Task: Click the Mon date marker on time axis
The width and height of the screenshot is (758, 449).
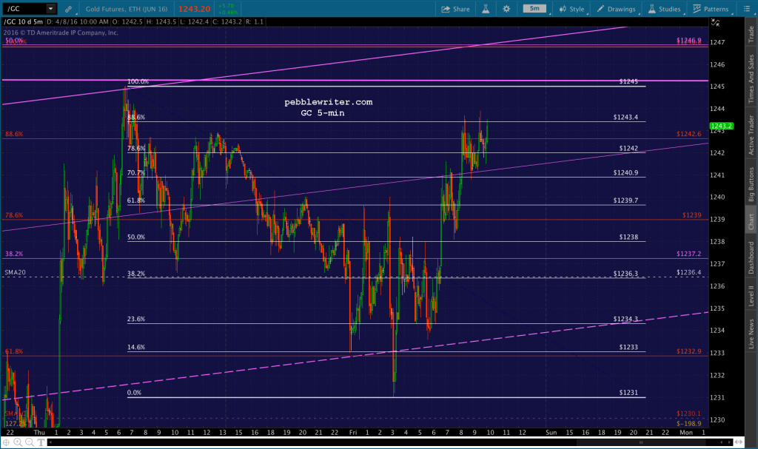Action: click(686, 432)
